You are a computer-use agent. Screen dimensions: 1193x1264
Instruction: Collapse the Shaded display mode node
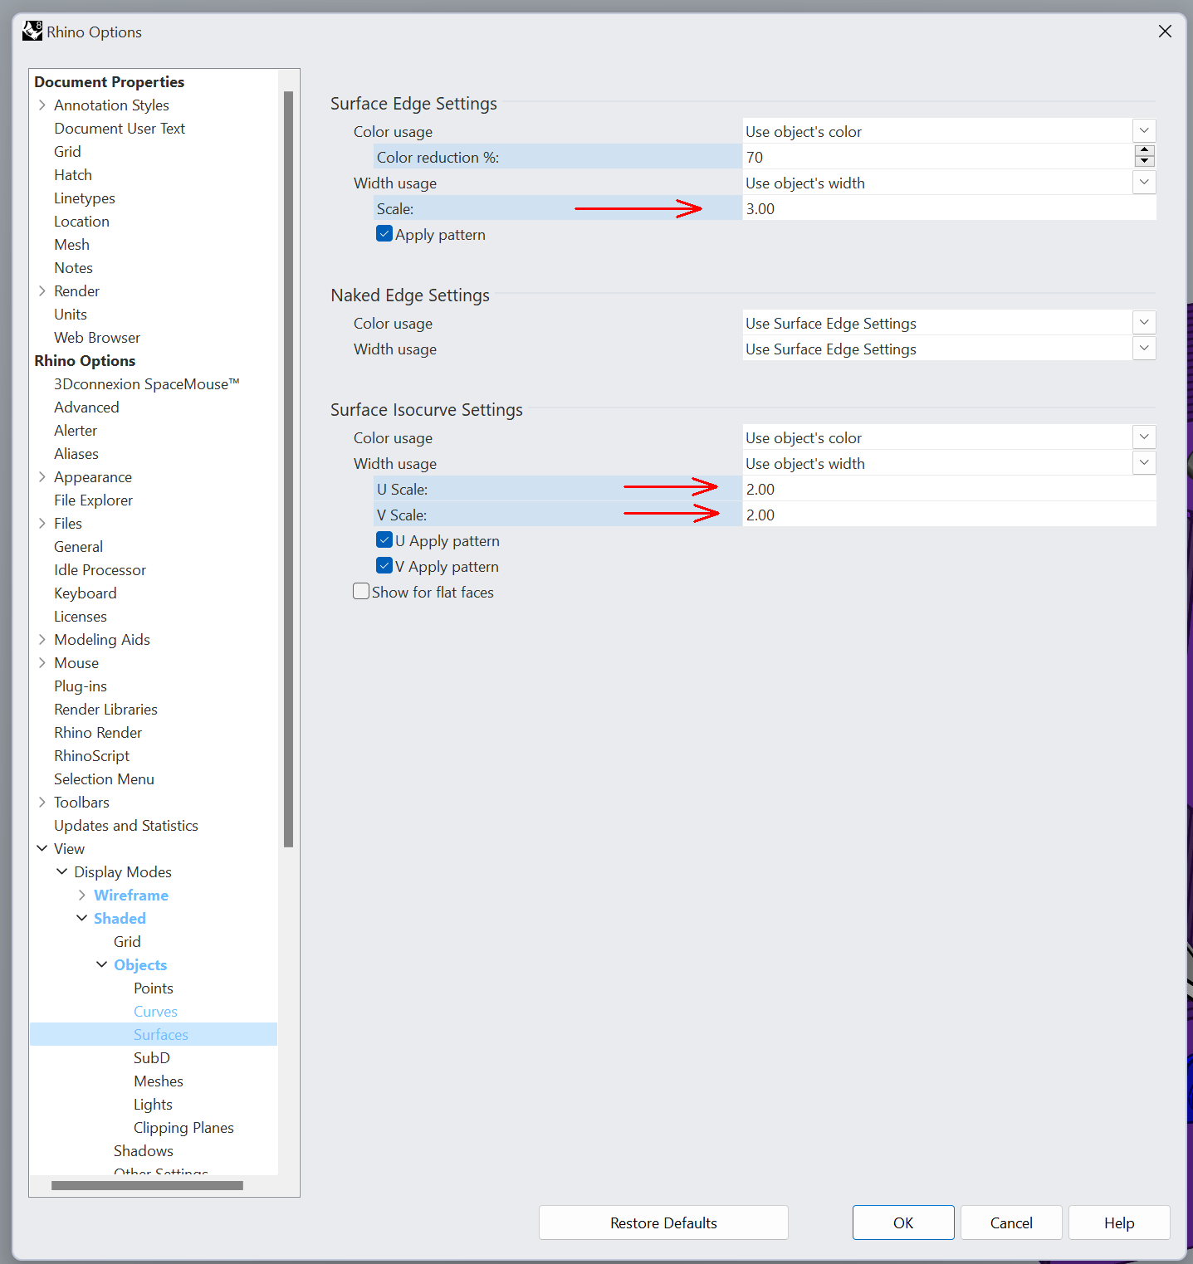point(82,918)
